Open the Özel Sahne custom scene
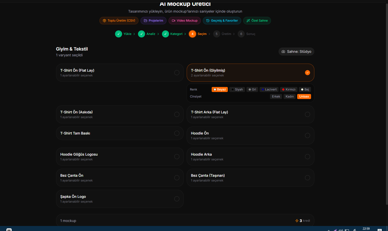Viewport: 388px width, 231px height. (257, 21)
